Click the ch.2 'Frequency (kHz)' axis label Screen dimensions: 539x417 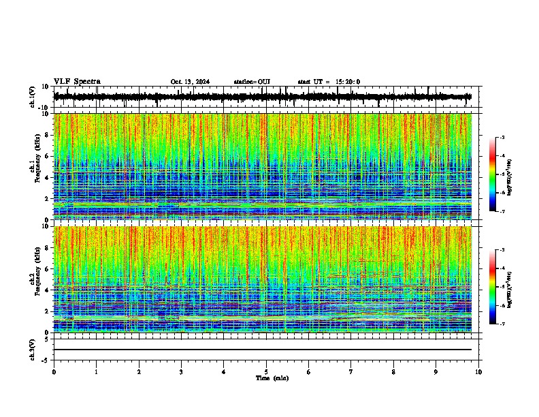[x=37, y=271]
